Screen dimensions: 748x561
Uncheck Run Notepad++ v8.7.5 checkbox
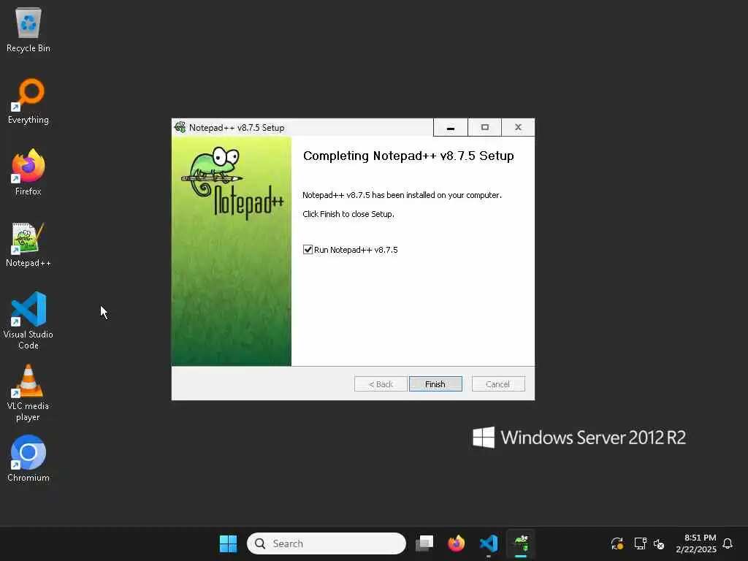click(x=308, y=250)
